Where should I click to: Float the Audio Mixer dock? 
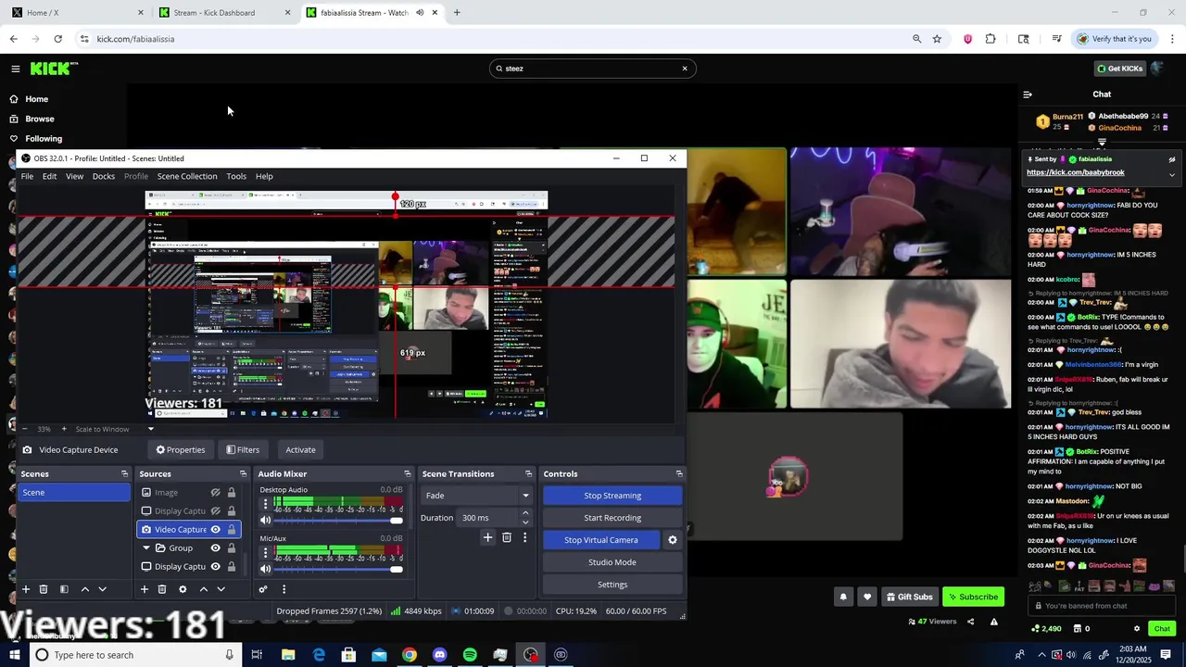[x=407, y=474]
